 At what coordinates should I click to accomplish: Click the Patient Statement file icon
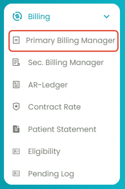[16, 129]
